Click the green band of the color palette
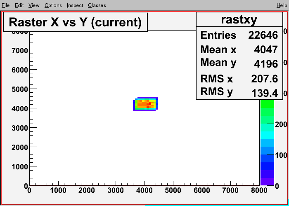289x206 pixels. [267, 104]
